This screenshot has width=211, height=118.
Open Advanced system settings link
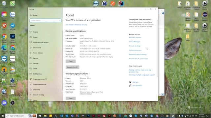pos(138,54)
